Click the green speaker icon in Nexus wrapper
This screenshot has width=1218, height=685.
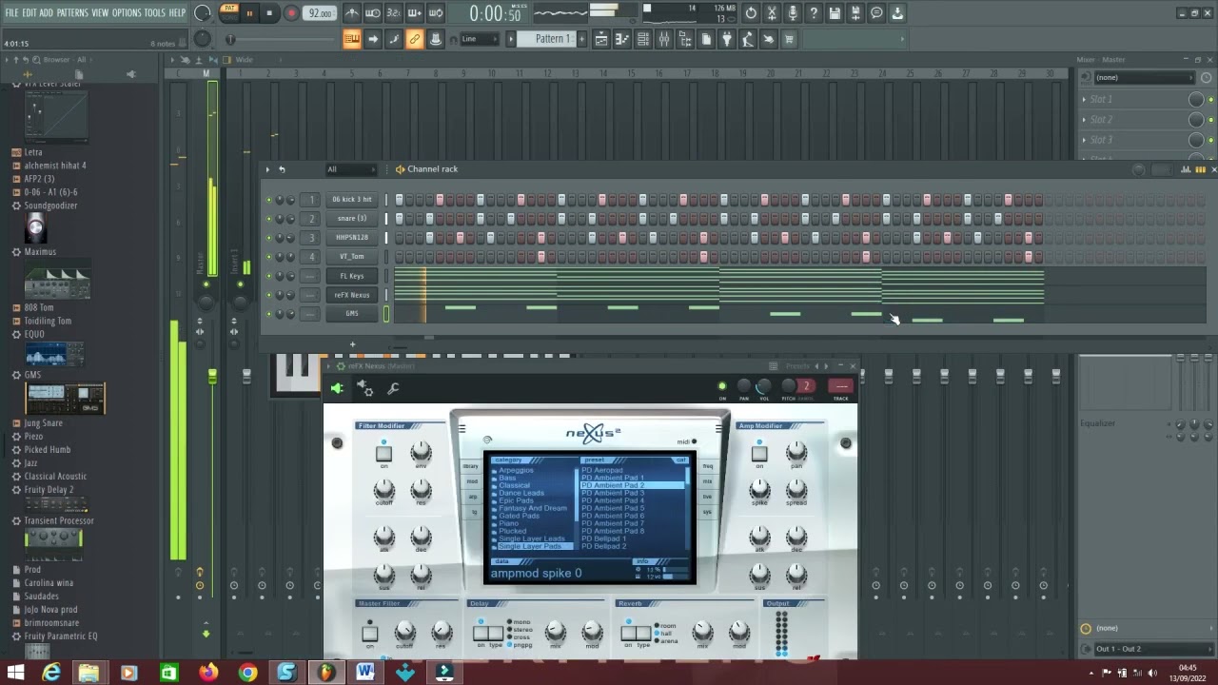tap(337, 388)
